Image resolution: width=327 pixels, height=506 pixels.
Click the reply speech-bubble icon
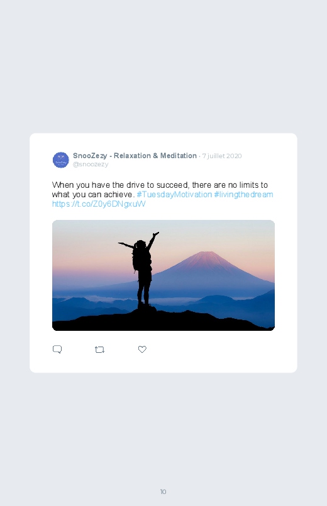tap(57, 350)
